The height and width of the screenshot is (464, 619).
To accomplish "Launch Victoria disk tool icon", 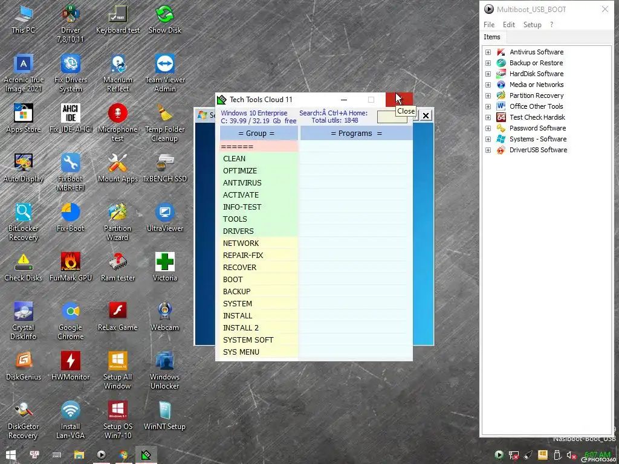I will point(164,267).
